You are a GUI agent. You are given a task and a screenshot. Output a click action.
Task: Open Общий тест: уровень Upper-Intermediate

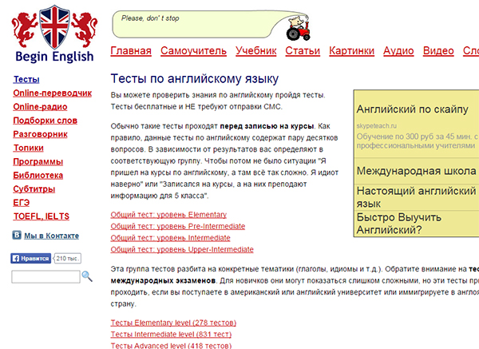coord(182,249)
